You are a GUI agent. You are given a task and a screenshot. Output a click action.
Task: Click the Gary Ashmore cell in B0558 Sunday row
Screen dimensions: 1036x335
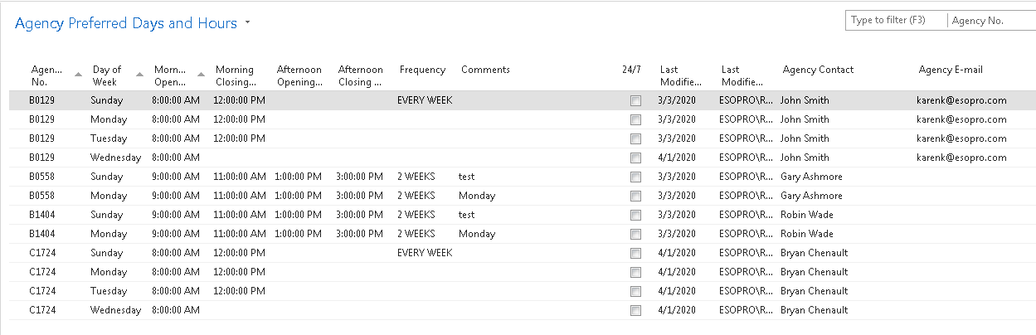[811, 177]
